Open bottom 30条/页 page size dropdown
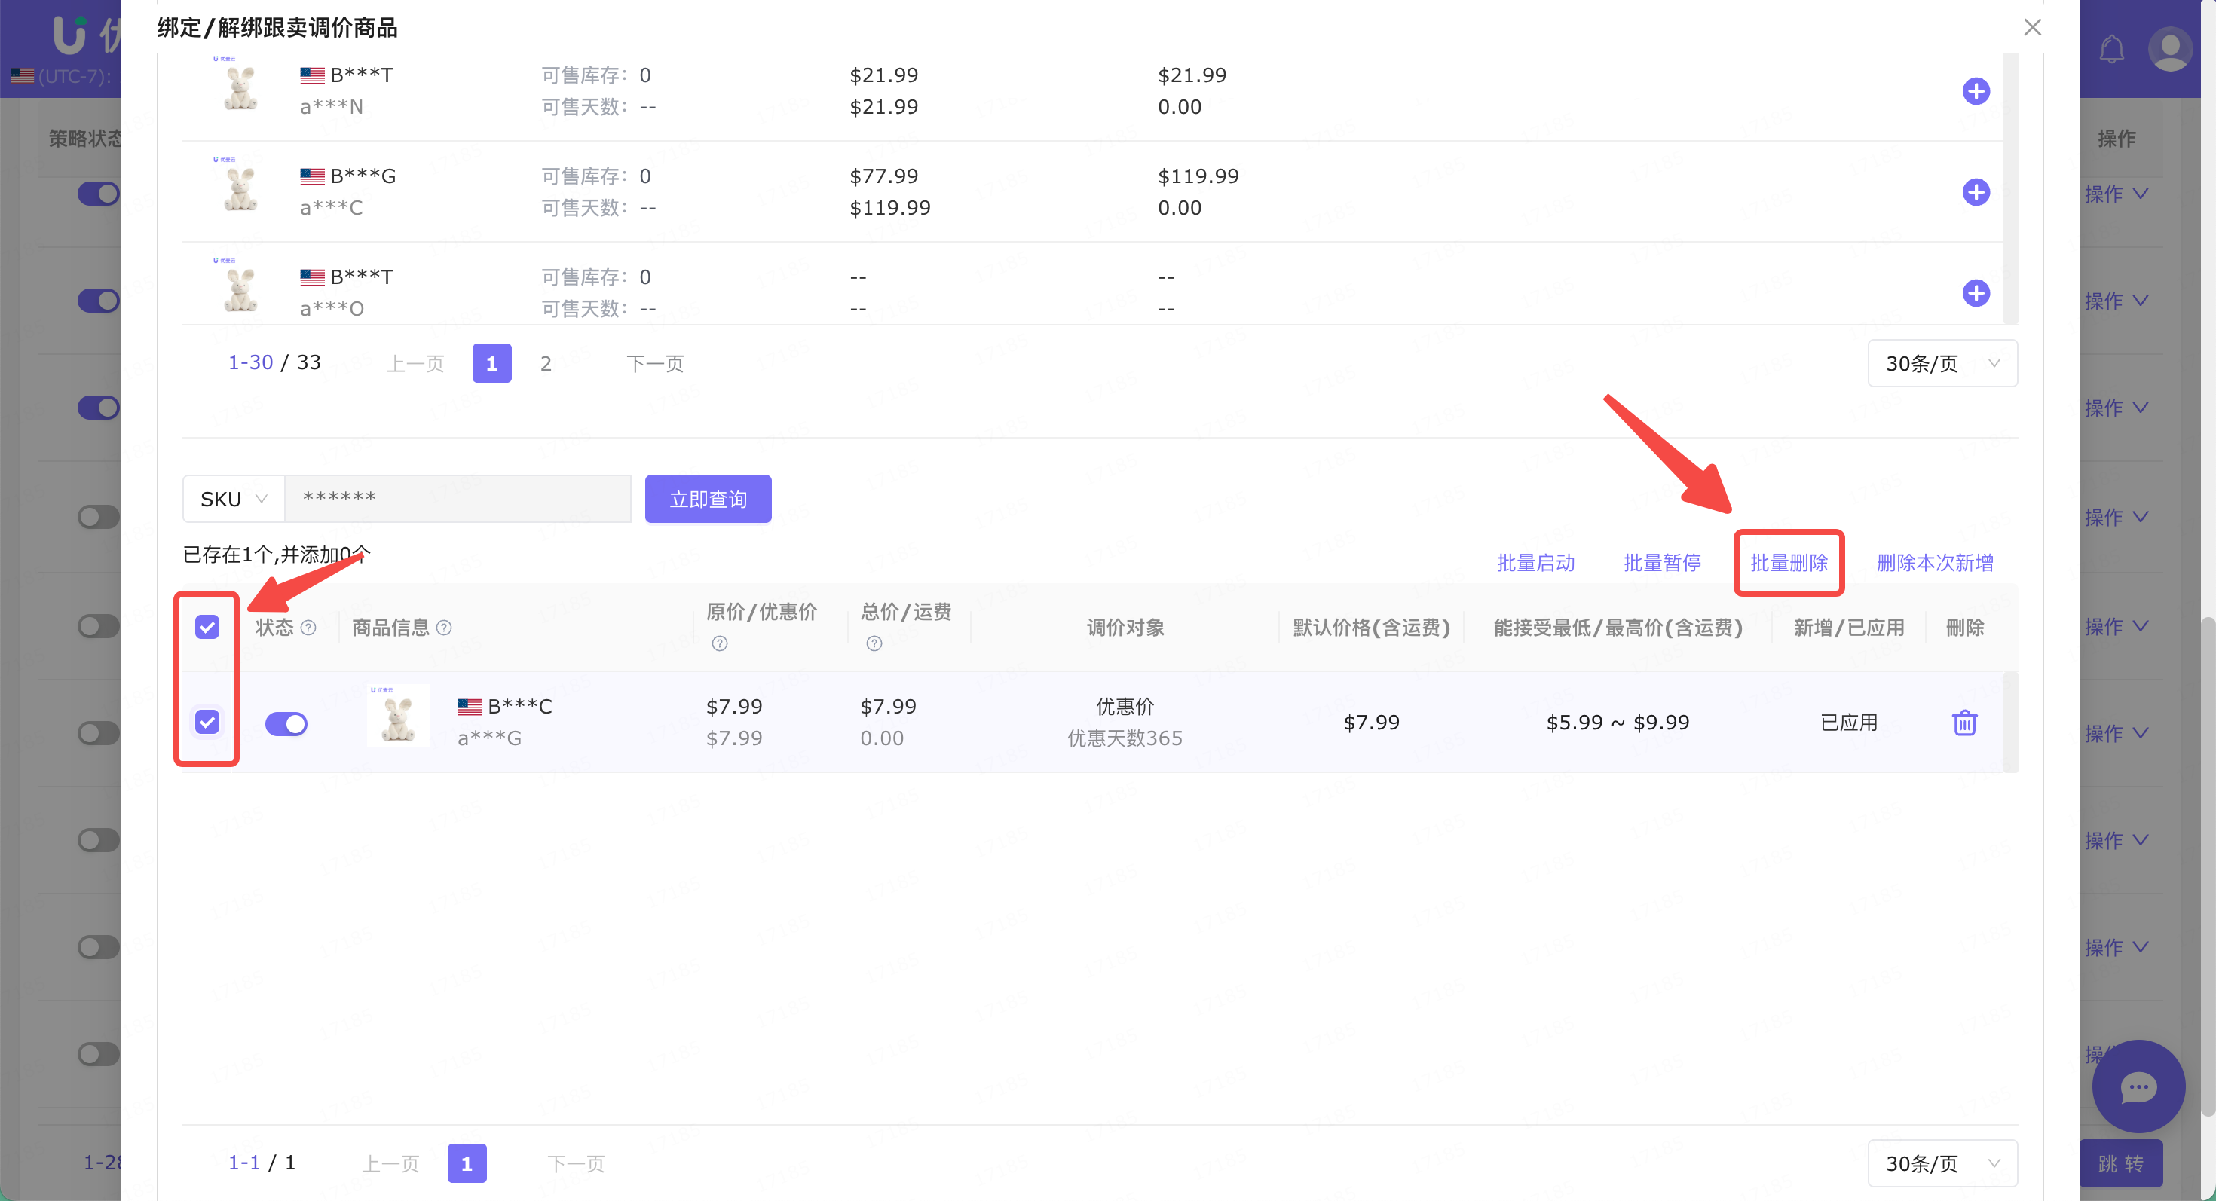Screen dimensions: 2216x1201 [x=1942, y=1163]
